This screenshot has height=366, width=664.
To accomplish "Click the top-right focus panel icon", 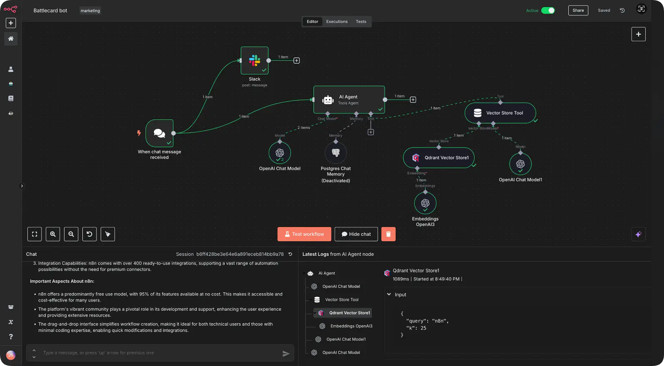I will pos(642,9).
